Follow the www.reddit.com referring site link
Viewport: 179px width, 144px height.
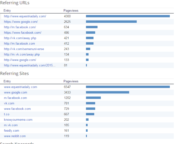[x=15, y=136]
